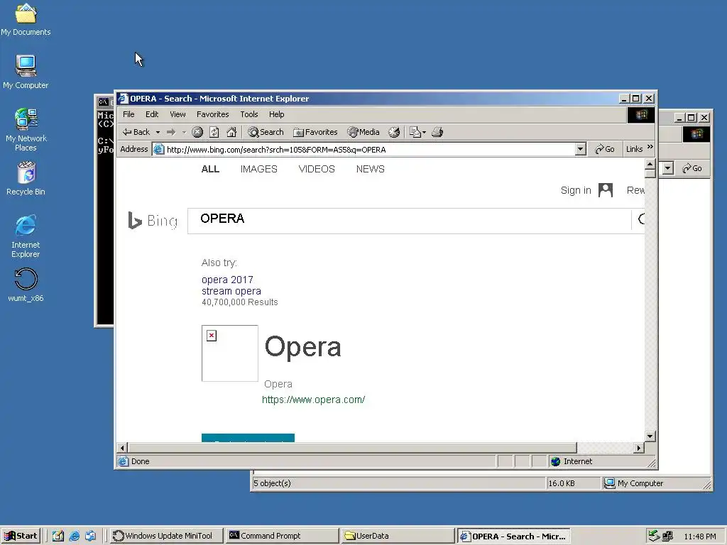Switch to Windows Update MiniTool taskbar button

[166, 536]
